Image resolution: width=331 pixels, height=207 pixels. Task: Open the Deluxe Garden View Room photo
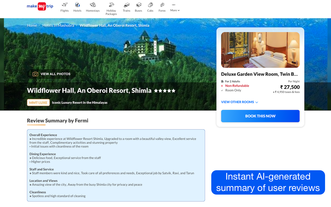(x=260, y=50)
